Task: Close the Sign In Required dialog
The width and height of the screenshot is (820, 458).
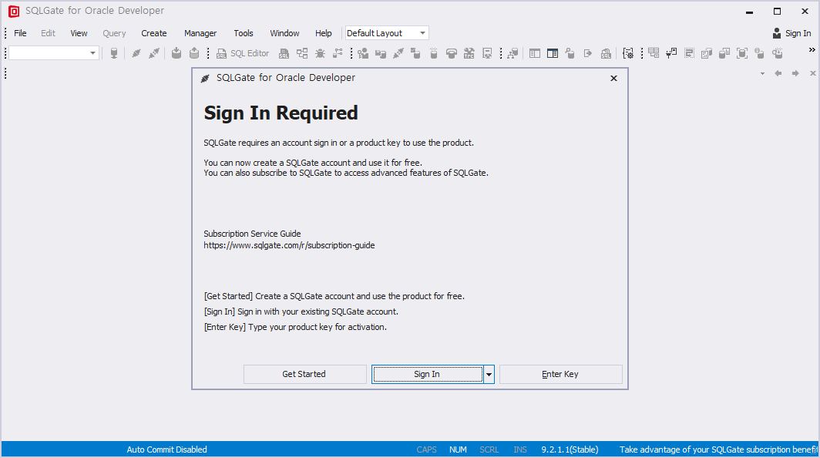Action: click(614, 78)
